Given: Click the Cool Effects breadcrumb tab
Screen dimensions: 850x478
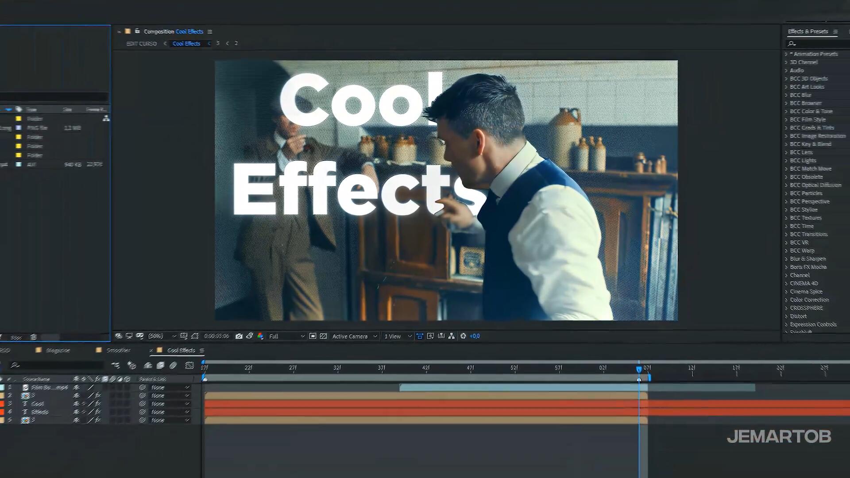Looking at the screenshot, I should pyautogui.click(x=186, y=43).
